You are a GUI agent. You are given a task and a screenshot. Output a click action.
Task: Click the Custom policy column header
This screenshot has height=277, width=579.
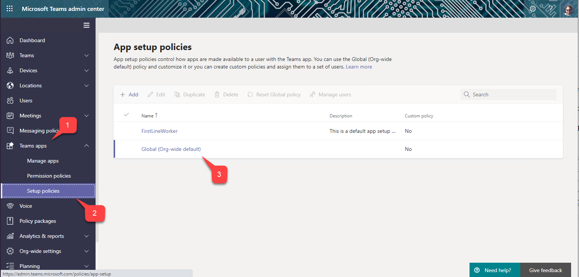tap(419, 116)
